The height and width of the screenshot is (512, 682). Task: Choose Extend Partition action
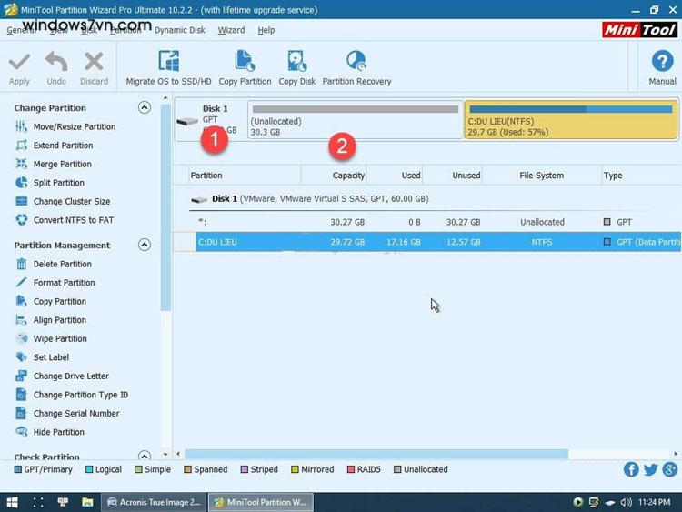tap(63, 146)
